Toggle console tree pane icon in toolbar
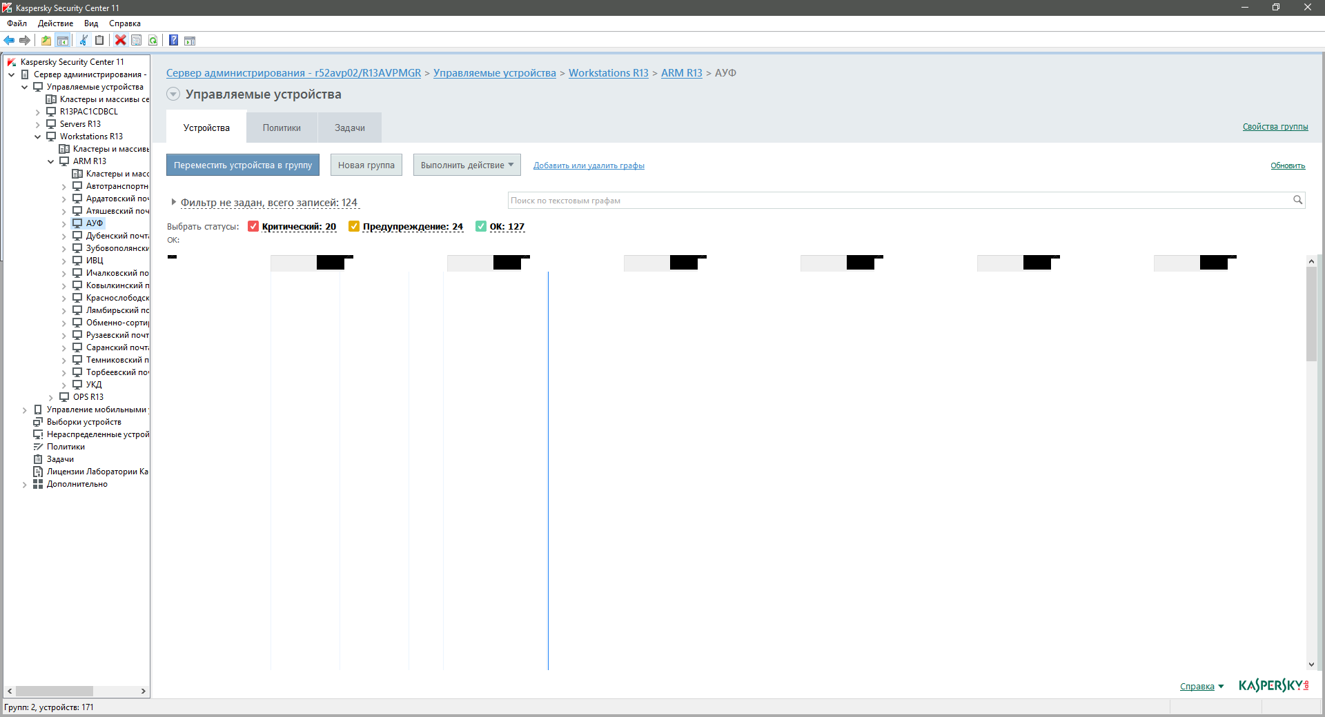The image size is (1325, 717). tap(63, 40)
